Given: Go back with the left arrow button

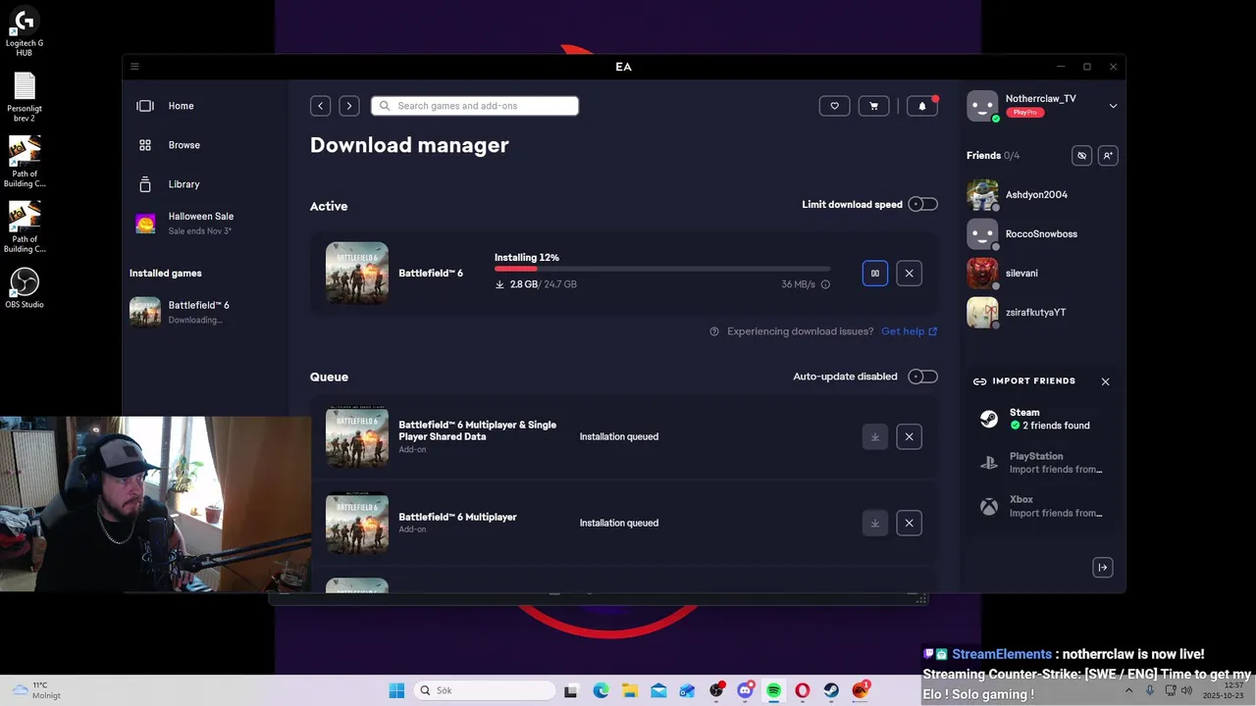Looking at the screenshot, I should [320, 106].
